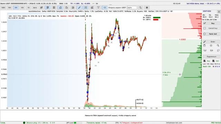
Task: Click the 0.9563 crosshair price label
Action: [4, 74]
